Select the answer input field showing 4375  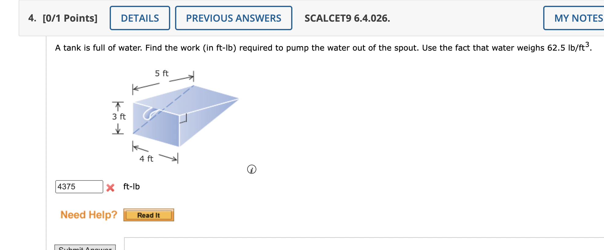pyautogui.click(x=79, y=187)
